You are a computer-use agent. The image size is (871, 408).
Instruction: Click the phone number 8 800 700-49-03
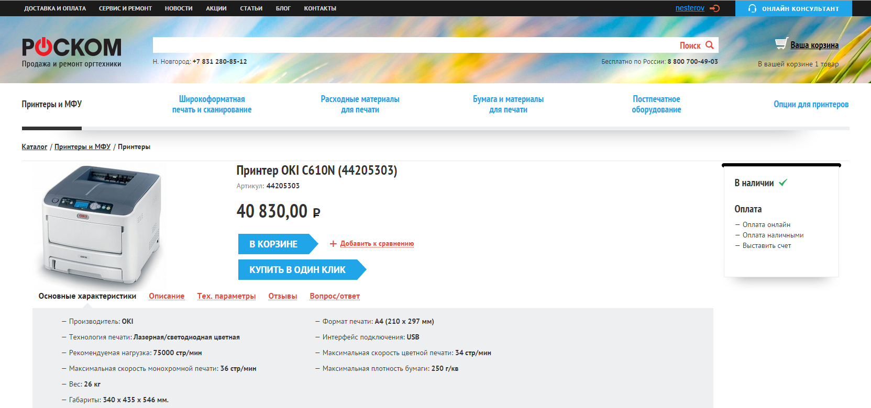coord(692,62)
